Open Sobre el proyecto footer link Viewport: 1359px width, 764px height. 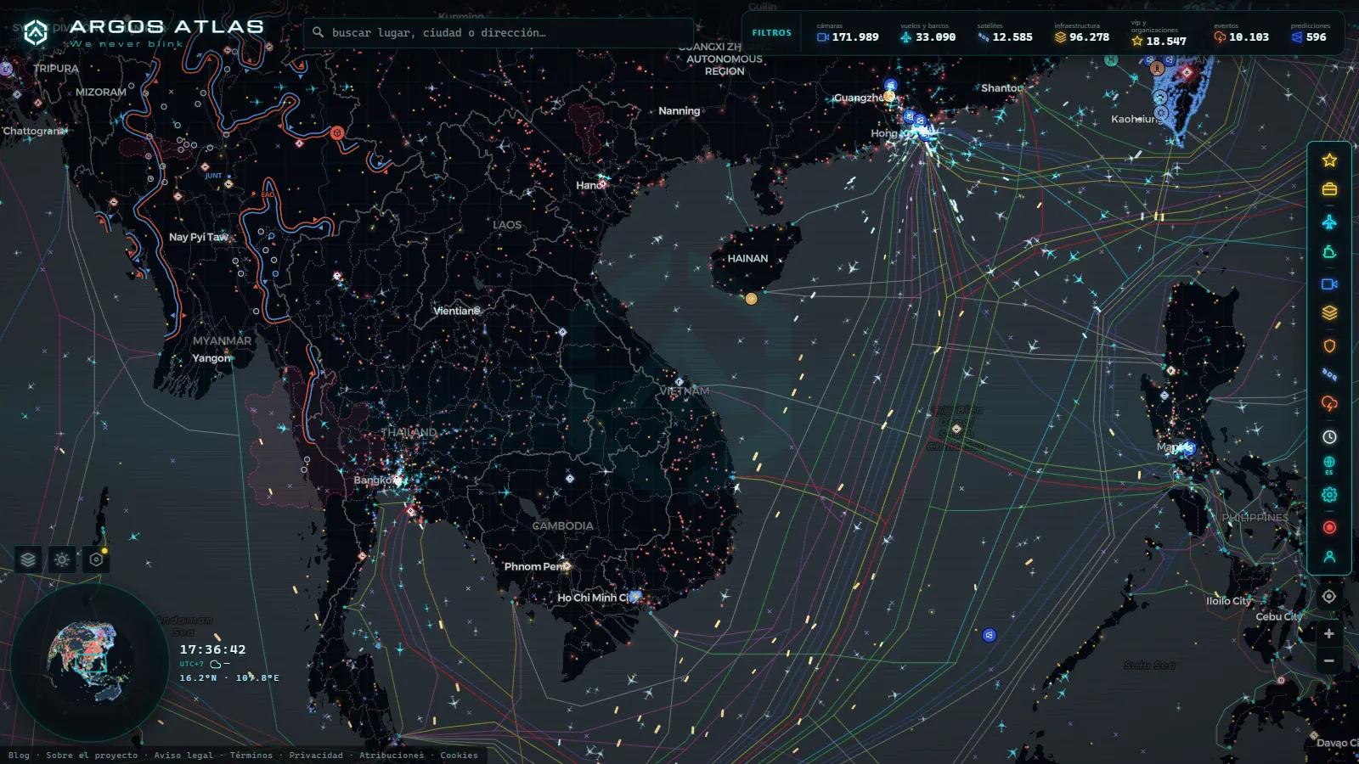[92, 756]
